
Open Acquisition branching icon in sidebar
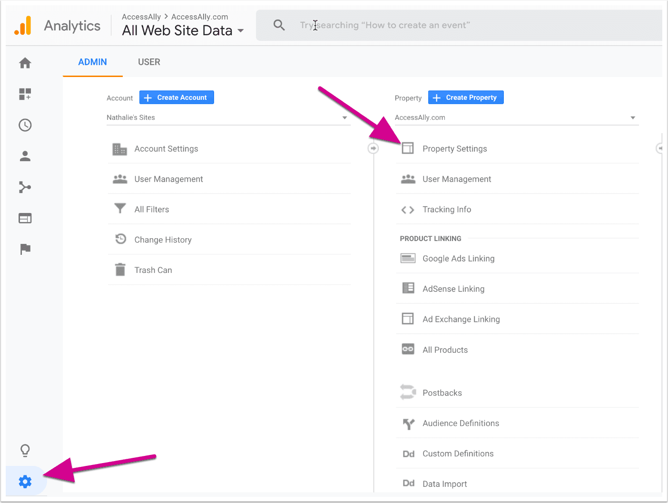[25, 187]
